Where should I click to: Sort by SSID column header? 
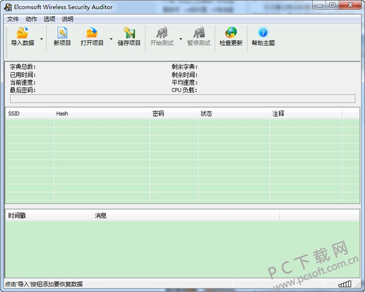(29, 113)
